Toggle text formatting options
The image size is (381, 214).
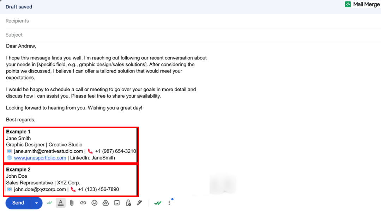click(x=61, y=203)
